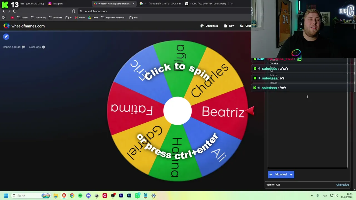Open Adobe Photoshop from the taskbar
The width and height of the screenshot is (356, 200).
129,196
